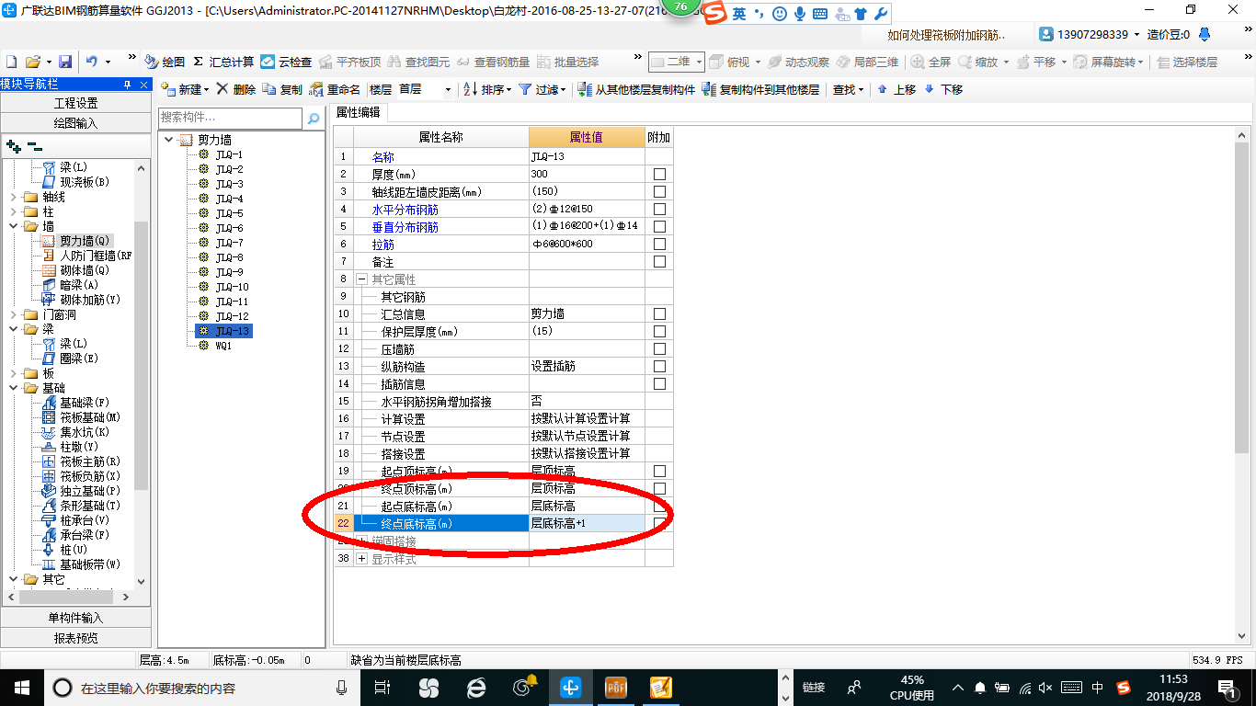The height and width of the screenshot is (706, 1256).
Task: Expand the 轴线 tree node
Action: [13, 197]
